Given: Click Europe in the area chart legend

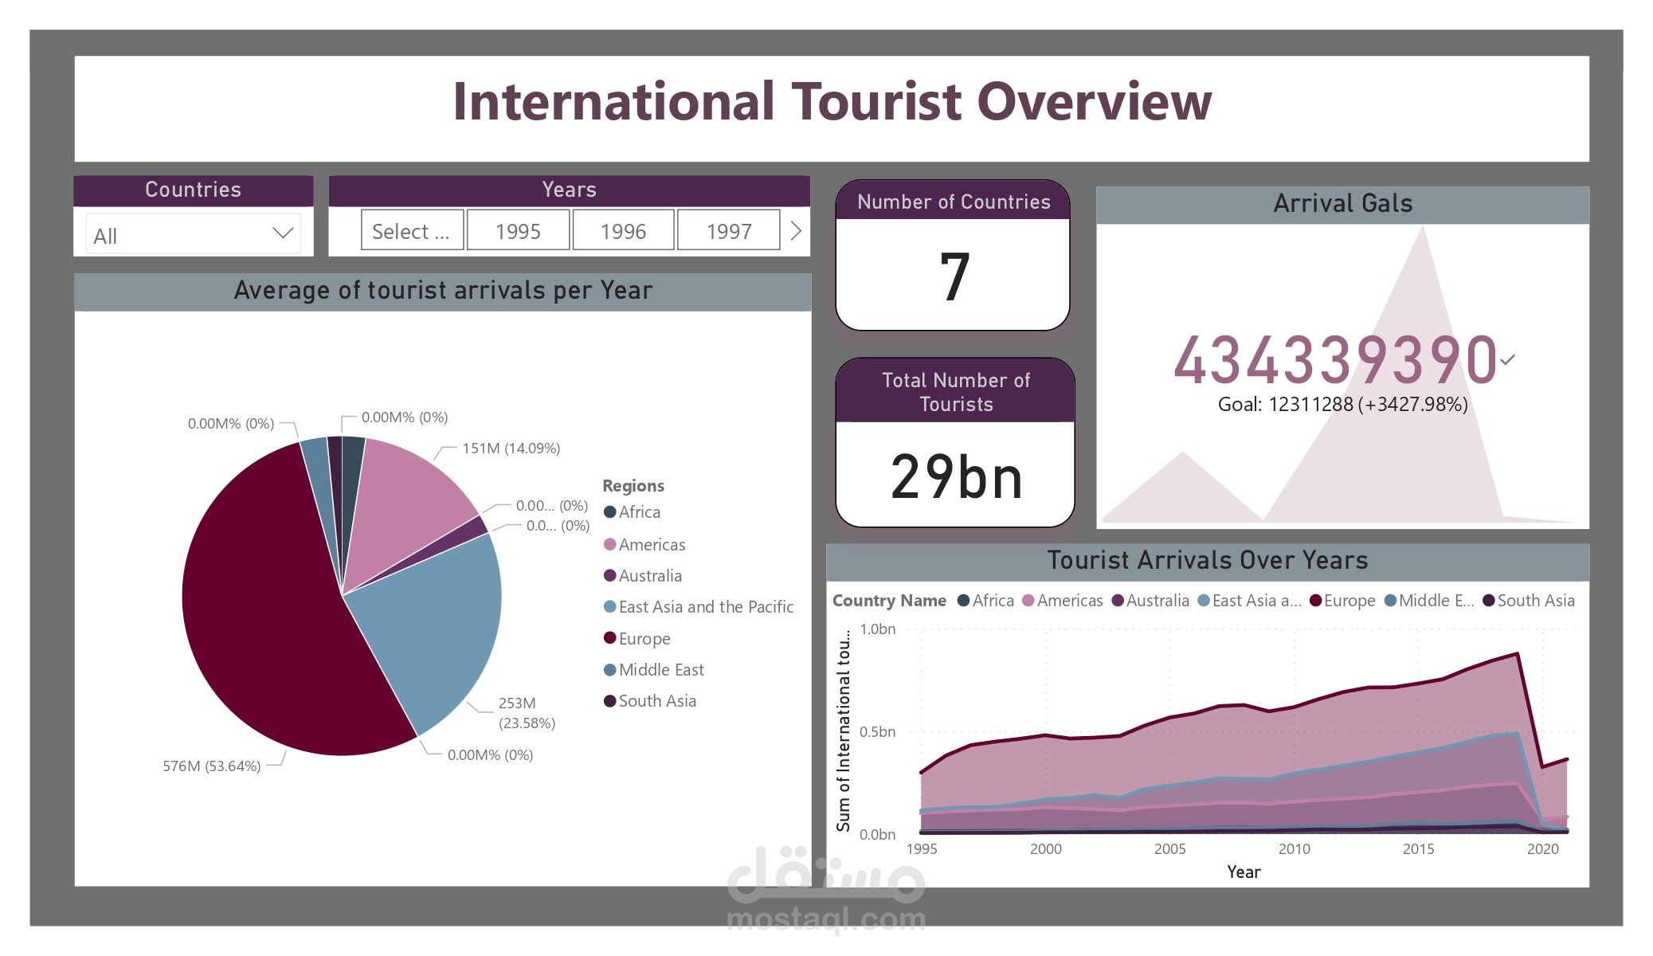Looking at the screenshot, I should click(x=1342, y=601).
